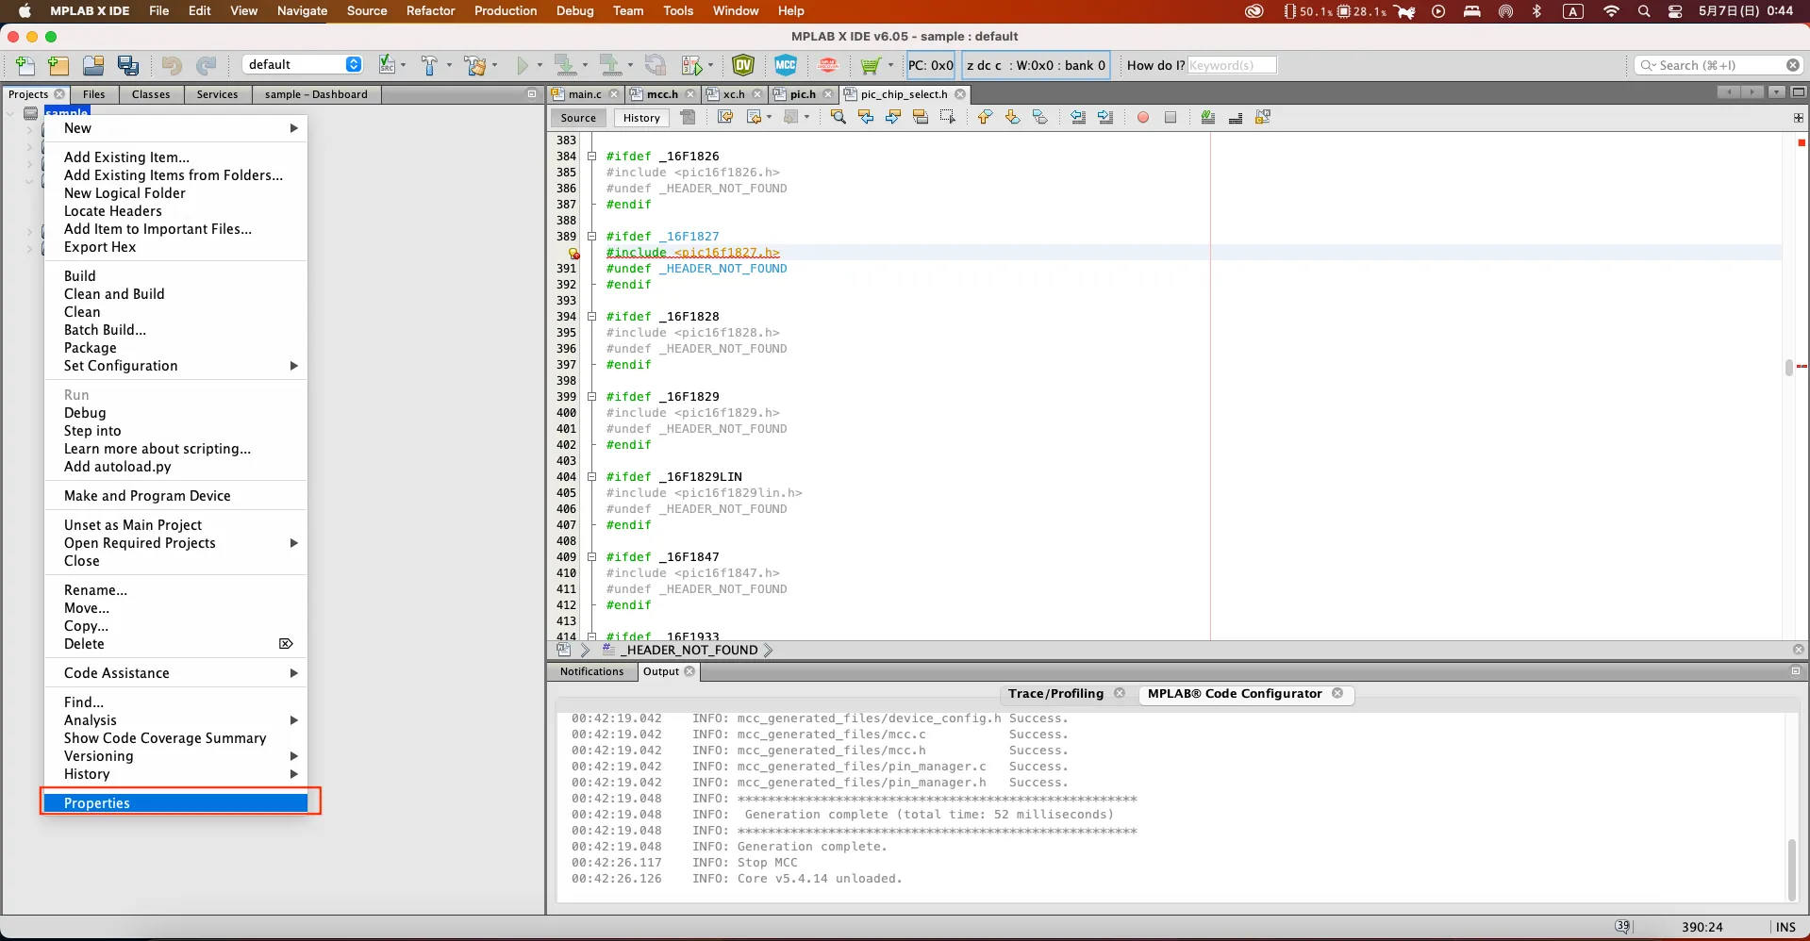
Task: Click the Shift Line Right icon
Action: tap(1105, 117)
